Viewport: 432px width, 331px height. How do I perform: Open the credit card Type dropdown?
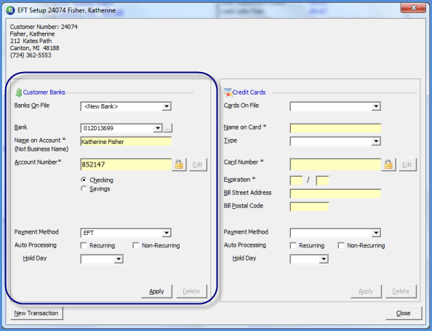point(335,141)
